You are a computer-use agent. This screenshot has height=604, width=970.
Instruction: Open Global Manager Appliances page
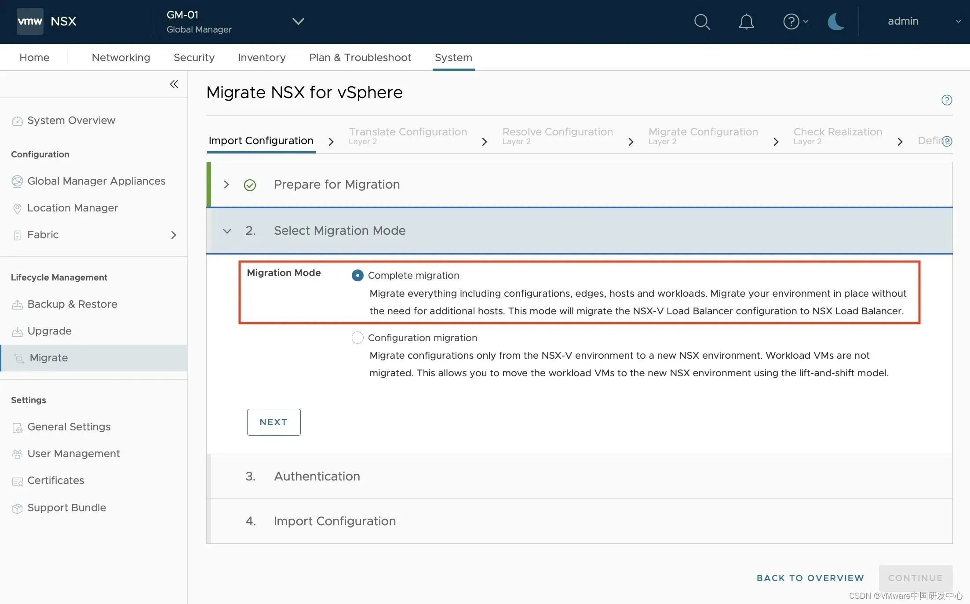coord(96,181)
